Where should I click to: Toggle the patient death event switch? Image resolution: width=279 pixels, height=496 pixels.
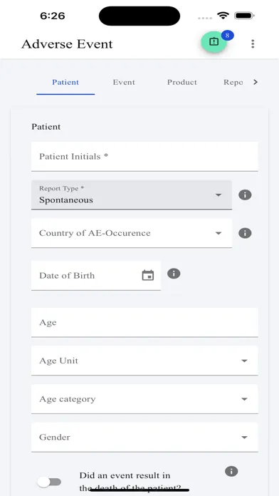(x=49, y=482)
